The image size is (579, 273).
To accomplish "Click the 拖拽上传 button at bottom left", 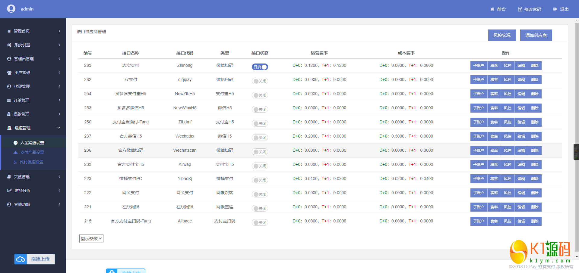I will pos(35,259).
